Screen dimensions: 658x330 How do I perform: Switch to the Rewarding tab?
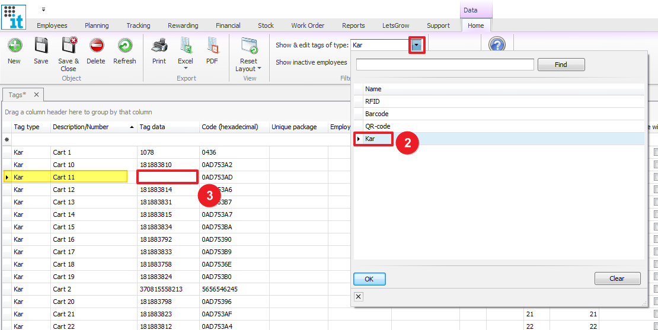(x=183, y=25)
